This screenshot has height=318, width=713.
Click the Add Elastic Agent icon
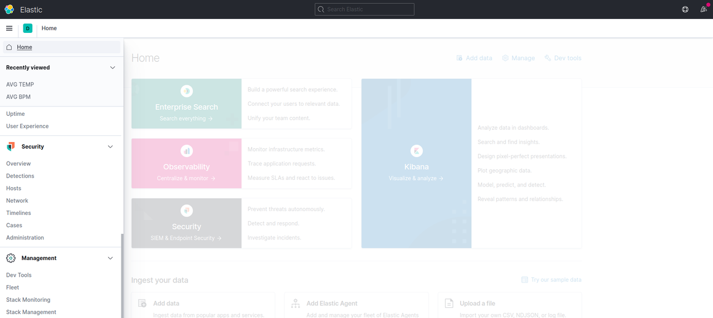296,304
